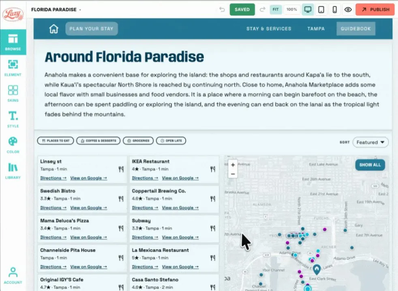The height and width of the screenshot is (291, 398).
Task: Click fork icon on Swedish Bistro card
Action: [121, 199]
